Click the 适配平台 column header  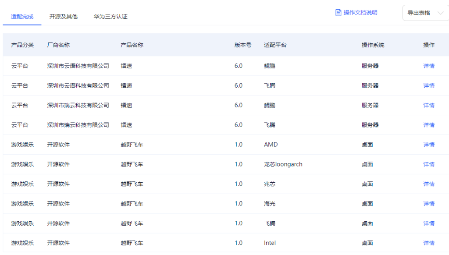[x=275, y=45]
